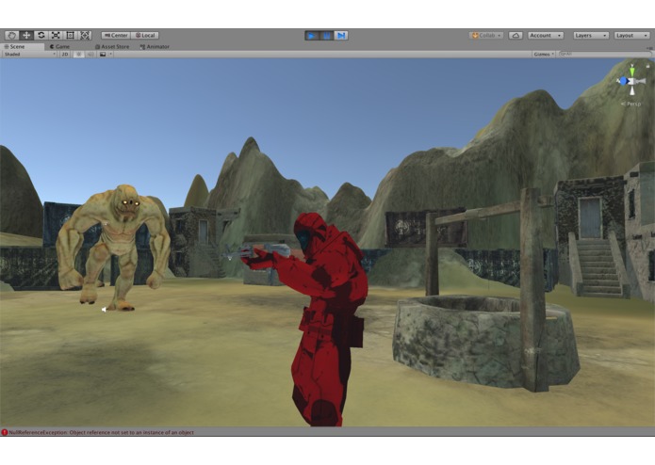Select the combined Transform tool
655x465 pixels.
click(85, 36)
